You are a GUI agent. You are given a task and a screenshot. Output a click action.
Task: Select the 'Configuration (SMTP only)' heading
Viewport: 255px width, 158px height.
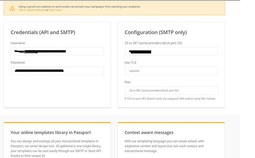coord(156,32)
